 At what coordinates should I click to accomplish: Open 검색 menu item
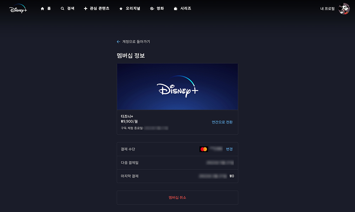pos(71,9)
